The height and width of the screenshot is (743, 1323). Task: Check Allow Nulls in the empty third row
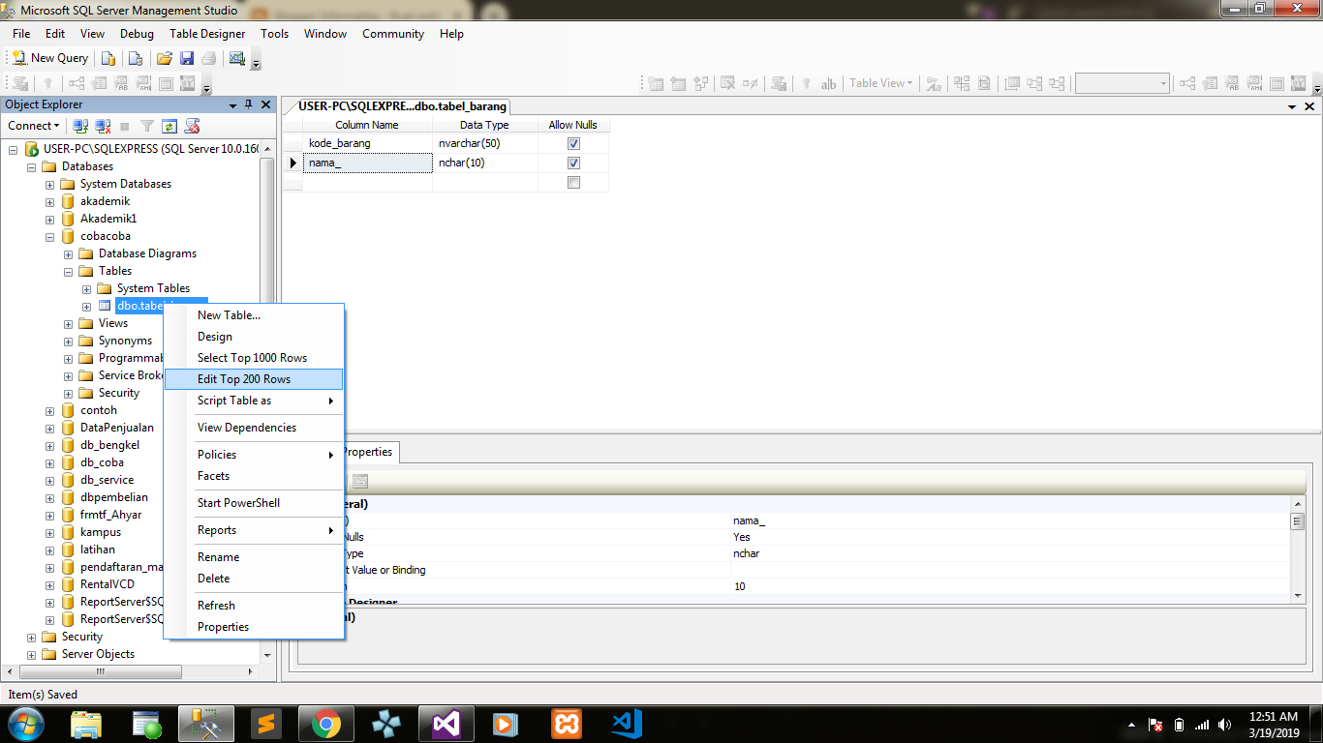pos(573,182)
